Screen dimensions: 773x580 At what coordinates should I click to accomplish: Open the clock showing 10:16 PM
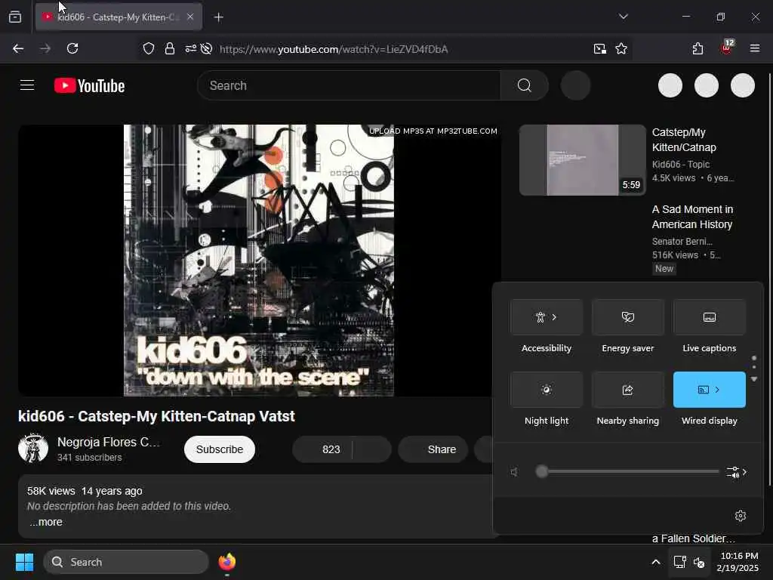(738, 562)
